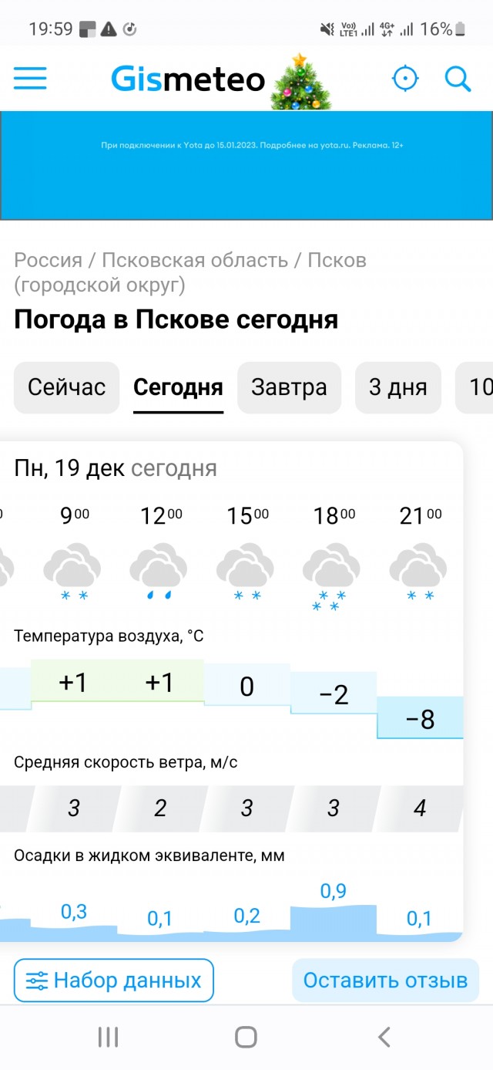
Task: Open search with the magnifier icon
Action: (458, 78)
